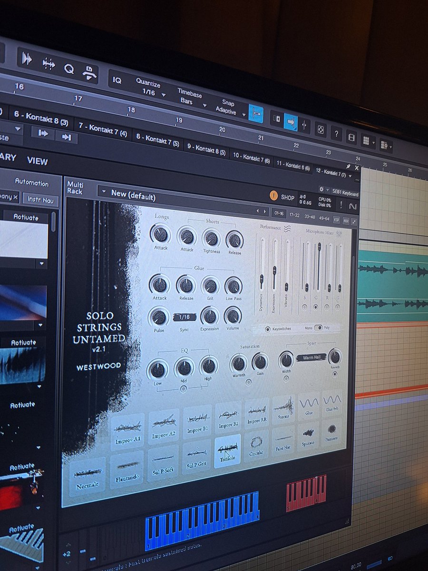Toggle the blue autoscroll arrow button
The image size is (428, 571).
pos(291,122)
